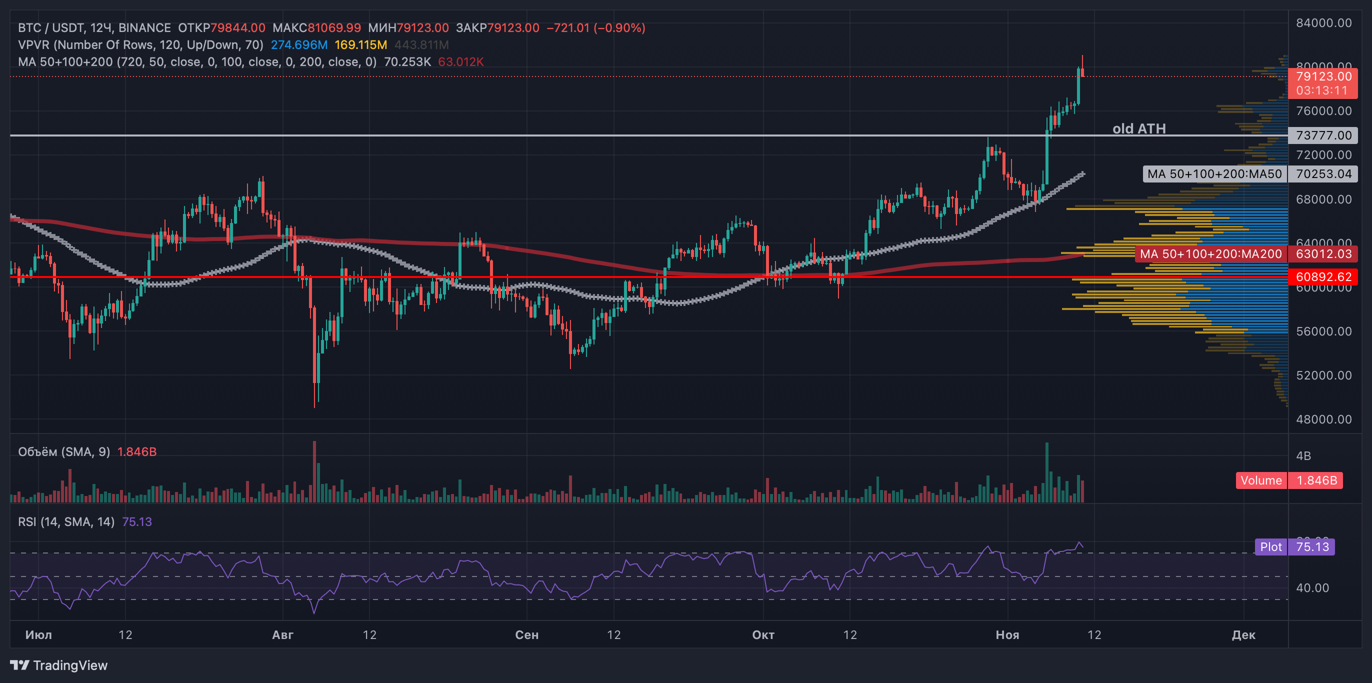
Task: Click MA200 legend value 63.012K
Action: pyautogui.click(x=460, y=62)
